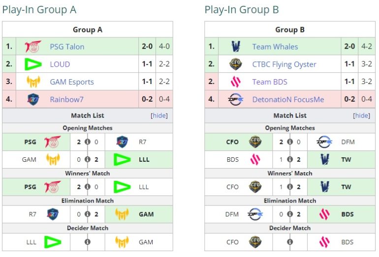Click DetonatioN FocusMe logo in standings

[x=236, y=99]
